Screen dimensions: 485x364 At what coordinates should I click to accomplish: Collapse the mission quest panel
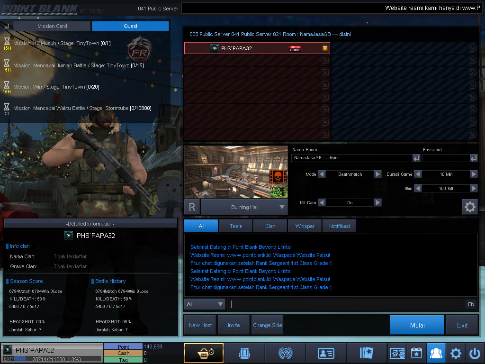coord(6,27)
